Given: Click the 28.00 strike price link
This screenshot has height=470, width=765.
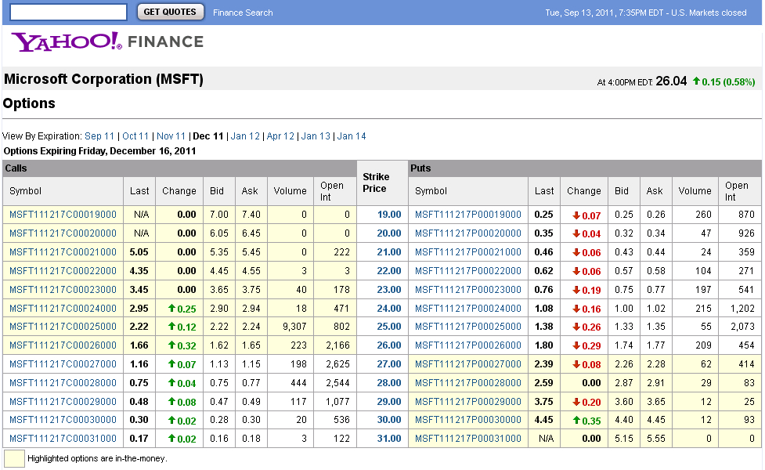Looking at the screenshot, I should pyautogui.click(x=389, y=383).
